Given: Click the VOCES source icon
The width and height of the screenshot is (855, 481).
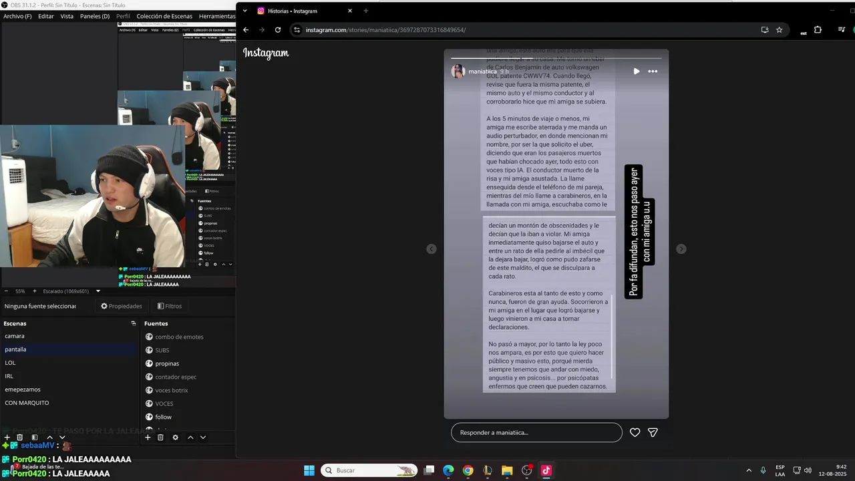Looking at the screenshot, I should [149, 404].
